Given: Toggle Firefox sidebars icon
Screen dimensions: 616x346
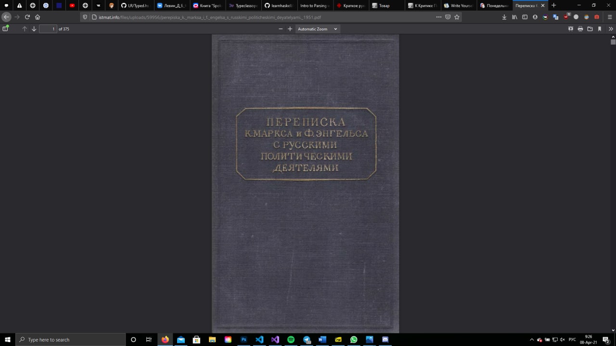Looking at the screenshot, I should 525,17.
